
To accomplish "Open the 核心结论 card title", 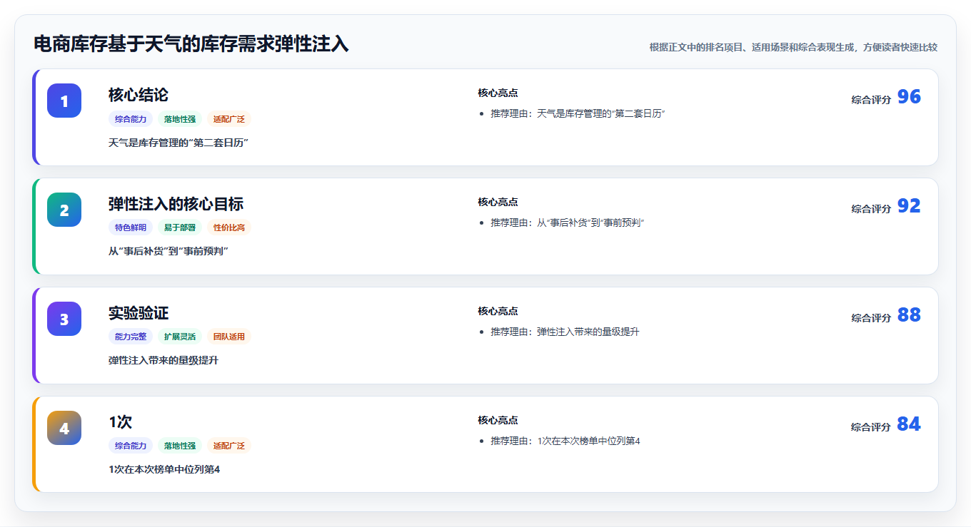I will click(139, 95).
